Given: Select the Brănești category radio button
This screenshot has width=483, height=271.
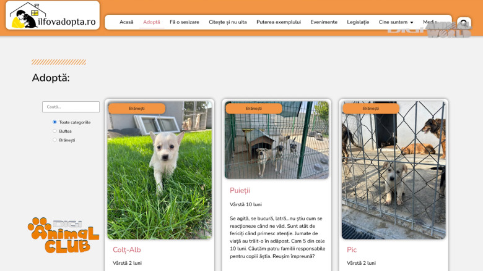Looking at the screenshot, I should pos(55,140).
